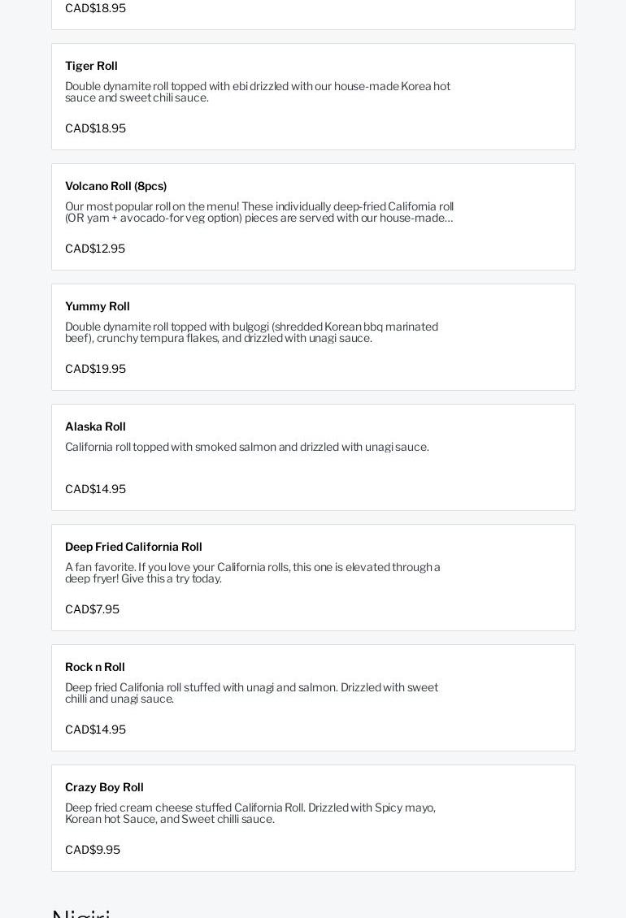The height and width of the screenshot is (918, 626).
Task: Click the Yummy Roll CAD$19.95 price
Action: [95, 369]
